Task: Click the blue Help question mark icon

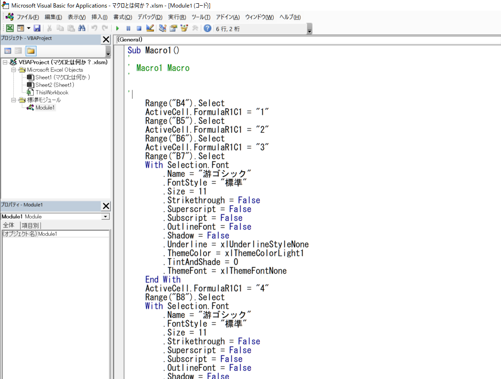Action: pos(207,28)
